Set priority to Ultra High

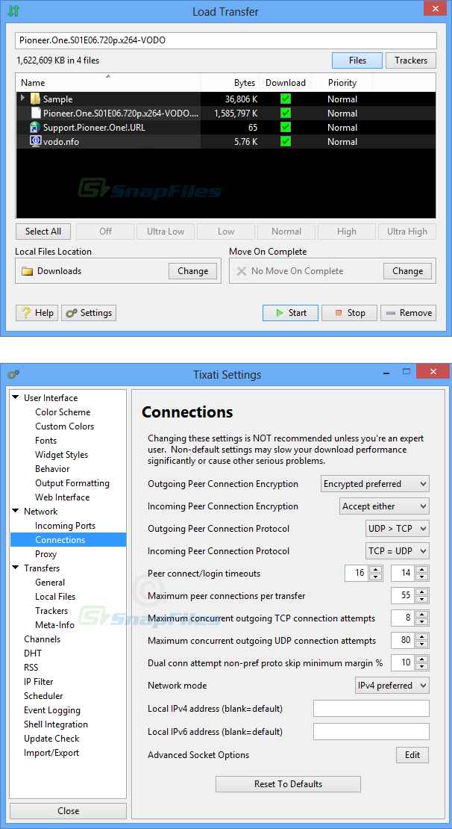pos(407,231)
